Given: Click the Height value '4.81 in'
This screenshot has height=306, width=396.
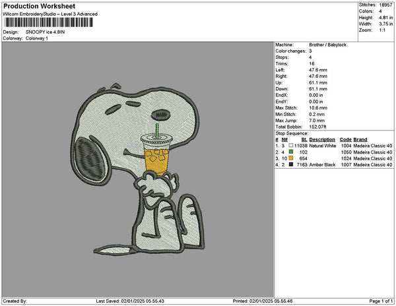Looking at the screenshot, I should click(385, 18).
